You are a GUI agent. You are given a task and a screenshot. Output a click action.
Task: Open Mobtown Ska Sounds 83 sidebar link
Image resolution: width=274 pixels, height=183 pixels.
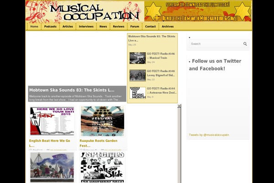(x=152, y=38)
